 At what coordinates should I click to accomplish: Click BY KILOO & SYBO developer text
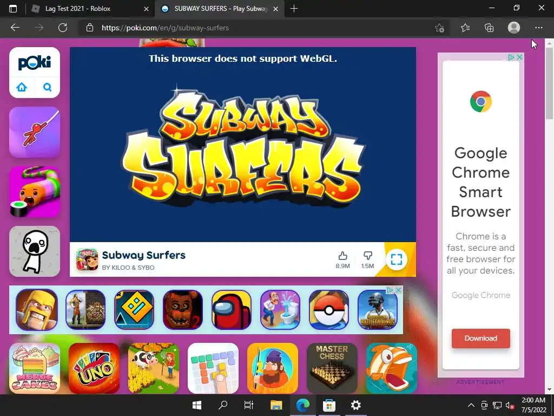[x=128, y=268]
